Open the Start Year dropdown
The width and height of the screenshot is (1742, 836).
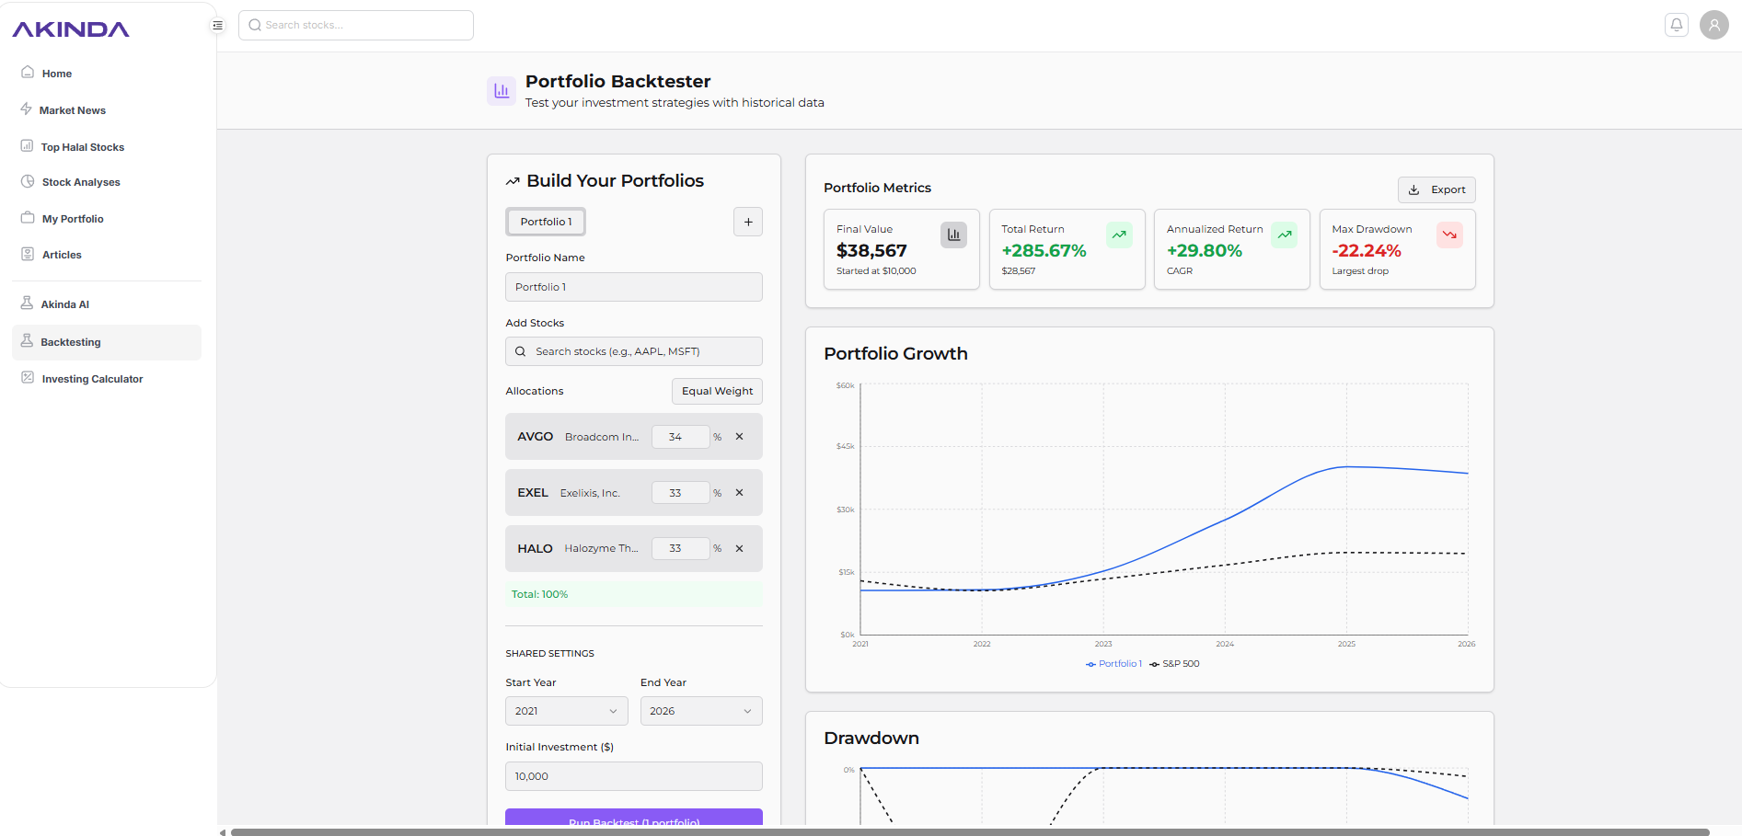[566, 711]
